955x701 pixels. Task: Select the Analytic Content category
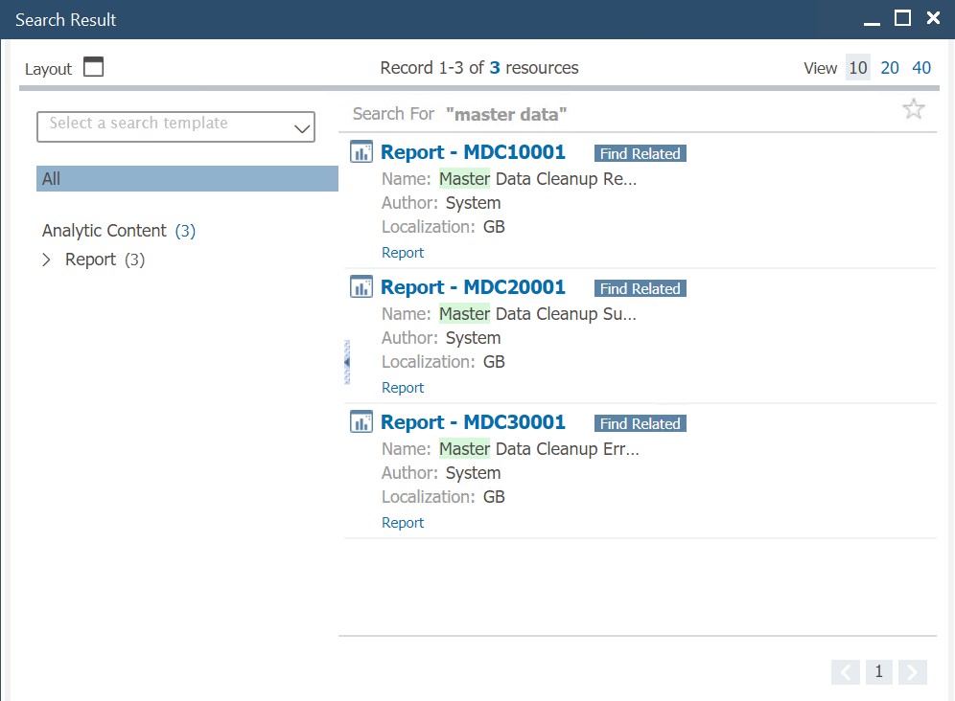104,230
